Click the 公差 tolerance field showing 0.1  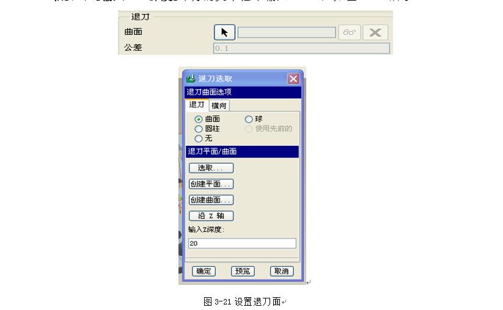301,48
